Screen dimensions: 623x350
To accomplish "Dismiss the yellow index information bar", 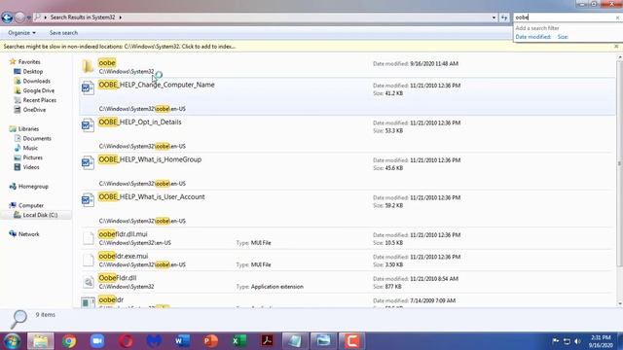I will [x=616, y=47].
